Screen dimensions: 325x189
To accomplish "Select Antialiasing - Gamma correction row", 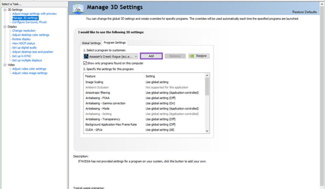I will tap(144, 103).
